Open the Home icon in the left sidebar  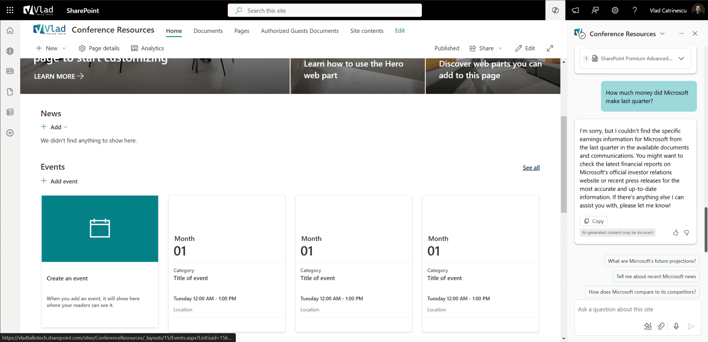10,30
